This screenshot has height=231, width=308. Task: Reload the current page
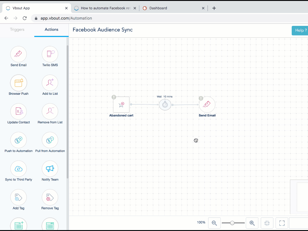[x=25, y=18]
